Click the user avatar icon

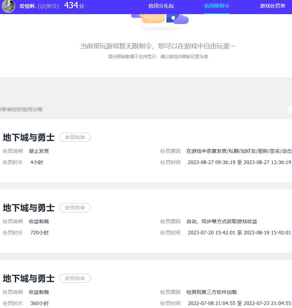8,7
